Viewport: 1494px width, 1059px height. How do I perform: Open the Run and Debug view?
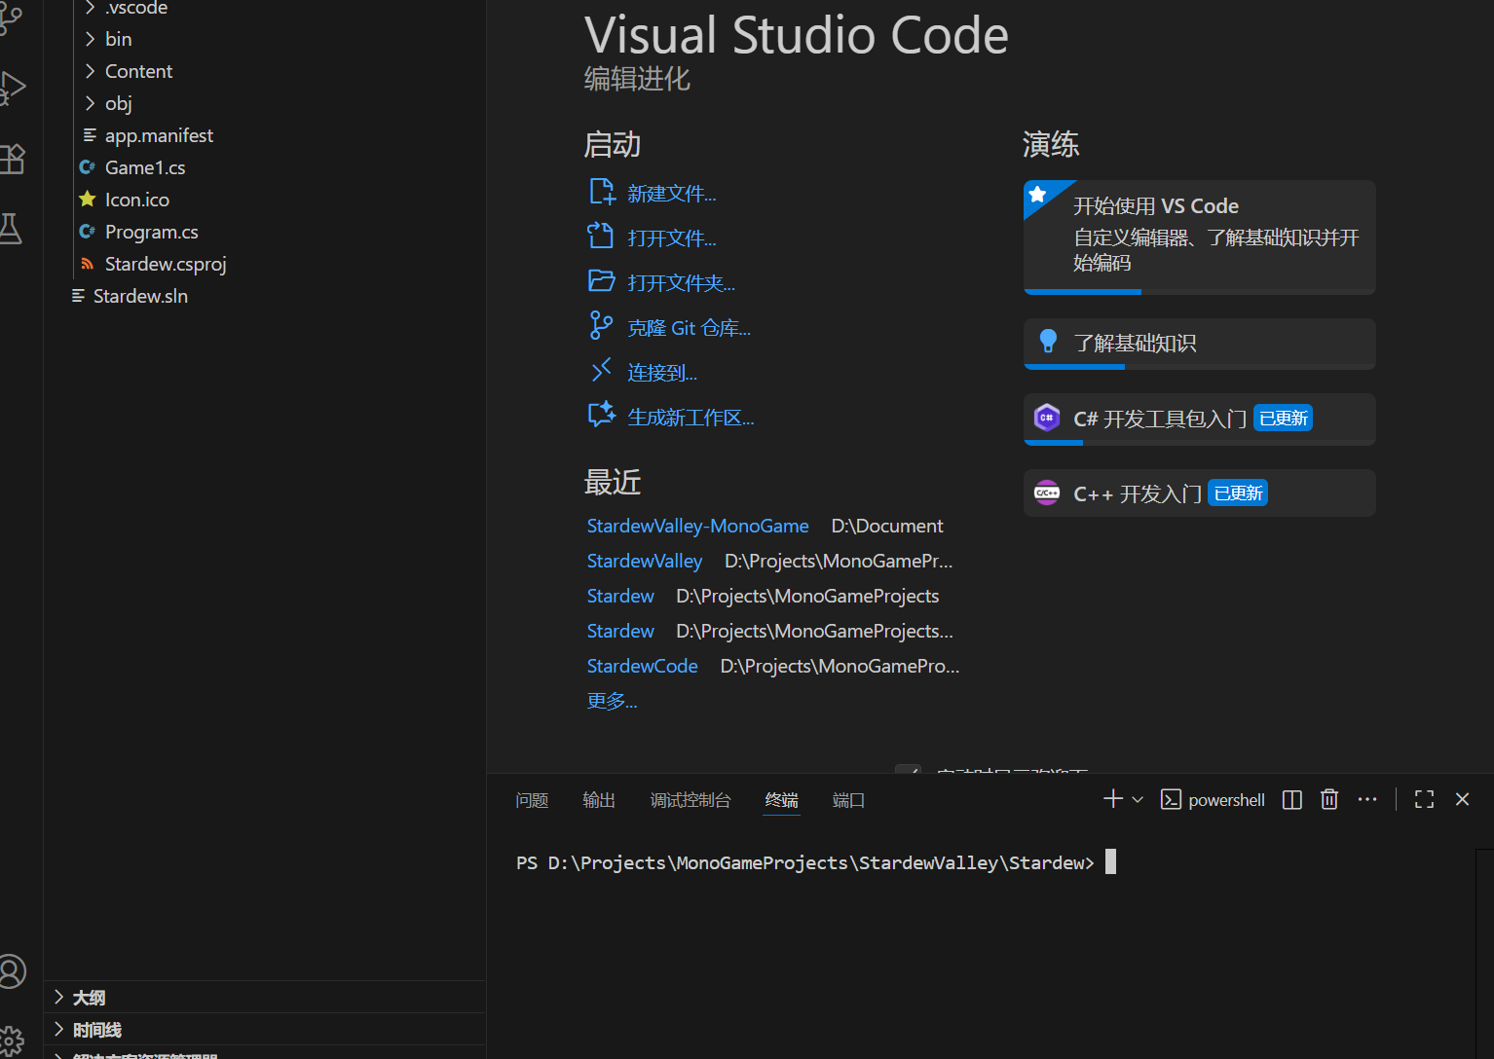point(12,88)
